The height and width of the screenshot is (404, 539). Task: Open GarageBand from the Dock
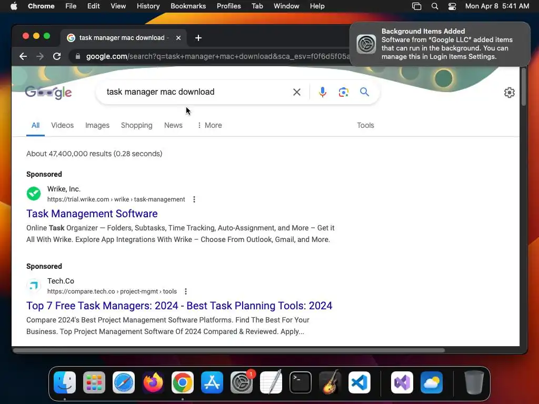(330, 382)
